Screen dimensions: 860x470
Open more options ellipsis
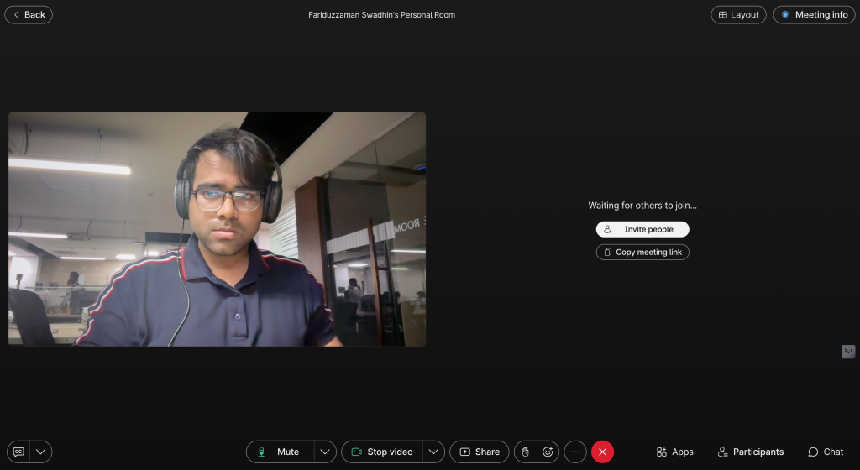pyautogui.click(x=575, y=452)
